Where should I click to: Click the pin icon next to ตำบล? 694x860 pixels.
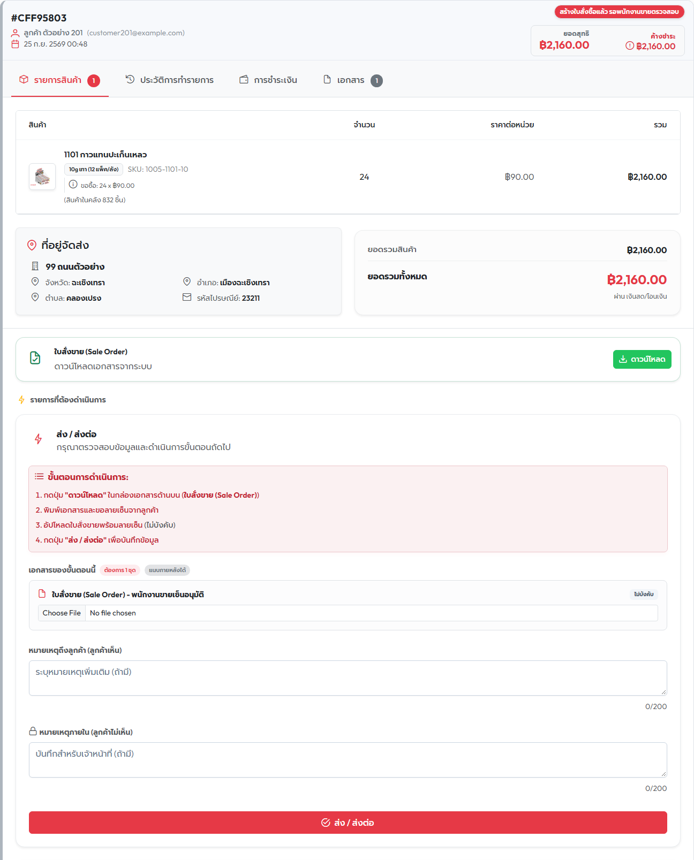35,297
